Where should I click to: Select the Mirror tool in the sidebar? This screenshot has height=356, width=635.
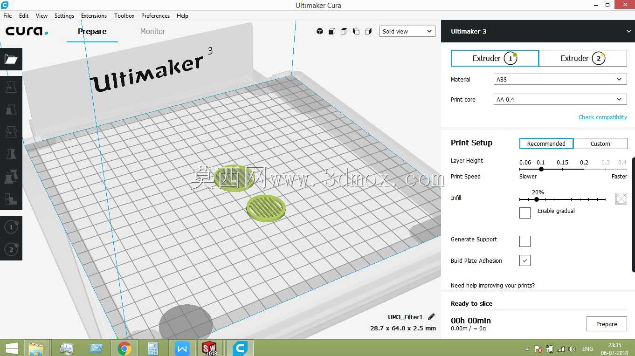(11, 154)
